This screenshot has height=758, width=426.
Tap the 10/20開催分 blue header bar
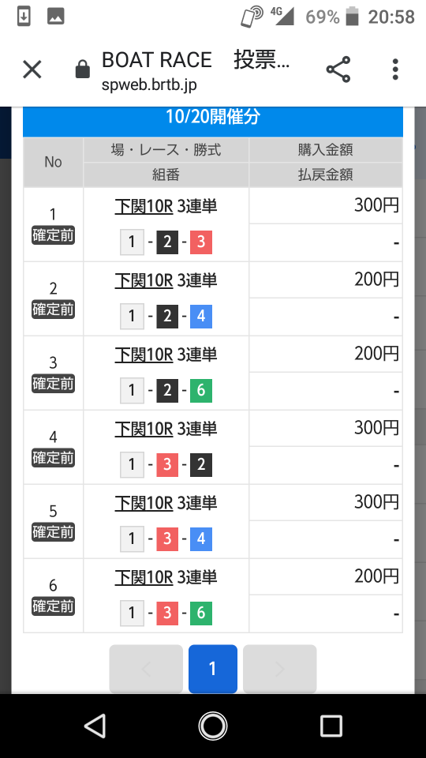(x=213, y=117)
